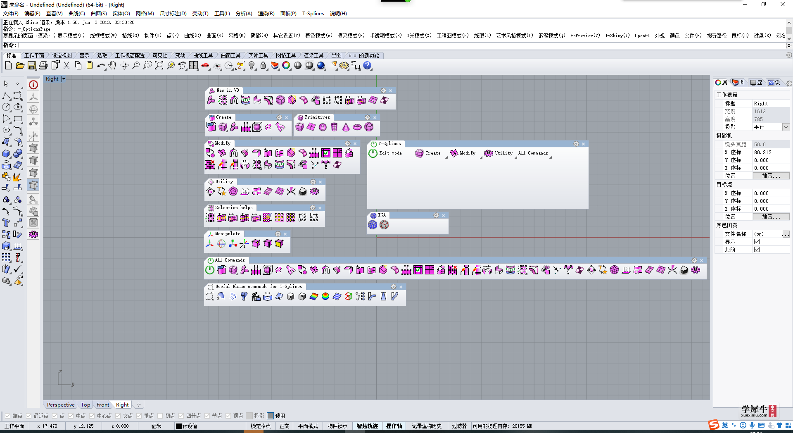The image size is (793, 433).
Task: Click the rainbow gradient icon in Useful Rhino commands
Action: [x=314, y=296]
